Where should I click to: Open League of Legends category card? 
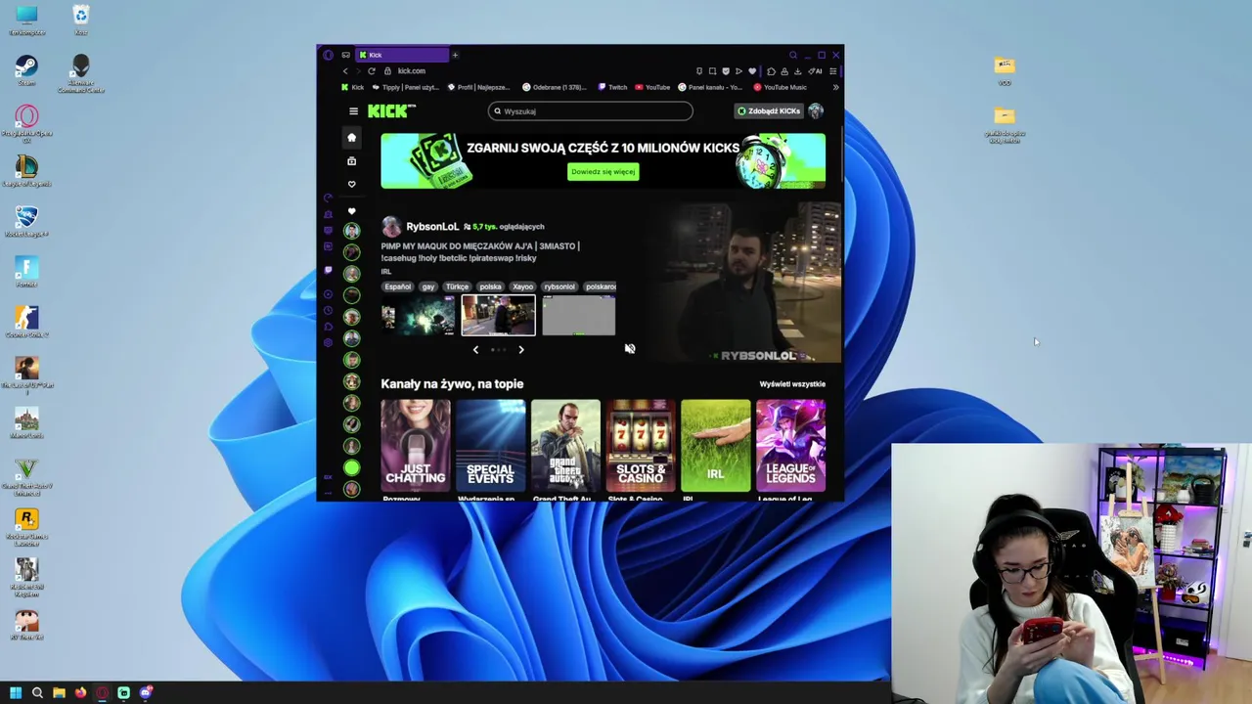pos(790,446)
